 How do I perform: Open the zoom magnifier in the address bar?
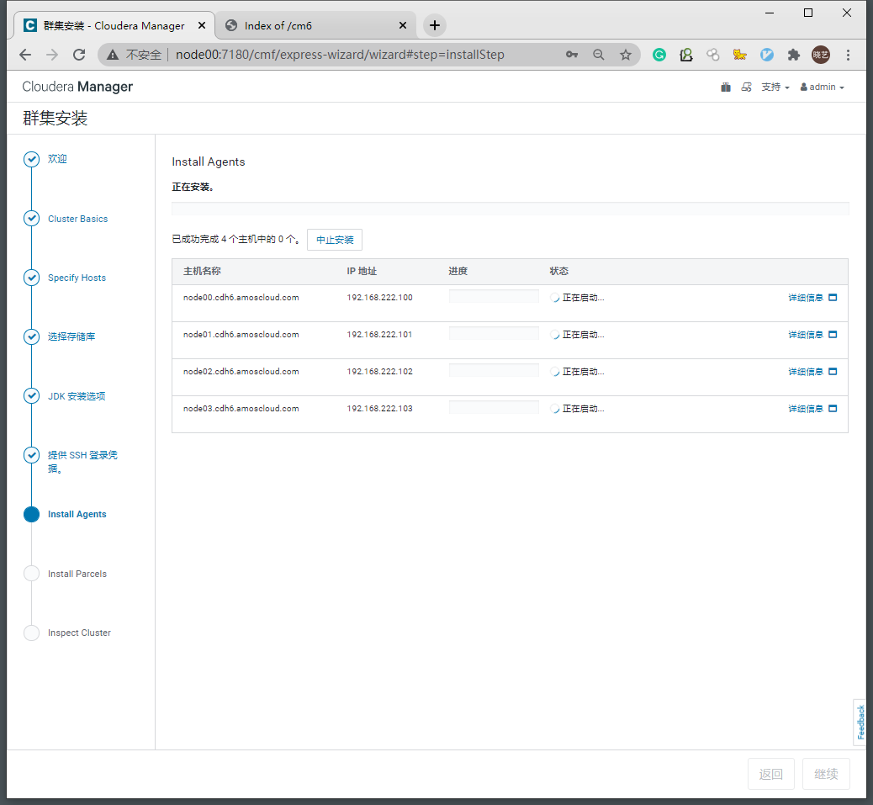[599, 55]
